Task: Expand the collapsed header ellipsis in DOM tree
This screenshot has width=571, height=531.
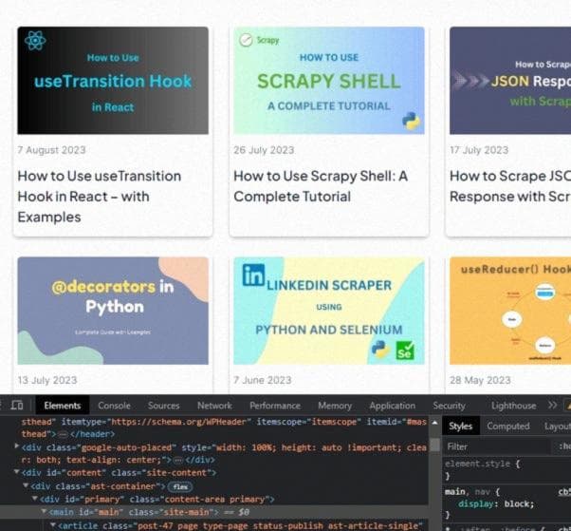Action: 63,434
